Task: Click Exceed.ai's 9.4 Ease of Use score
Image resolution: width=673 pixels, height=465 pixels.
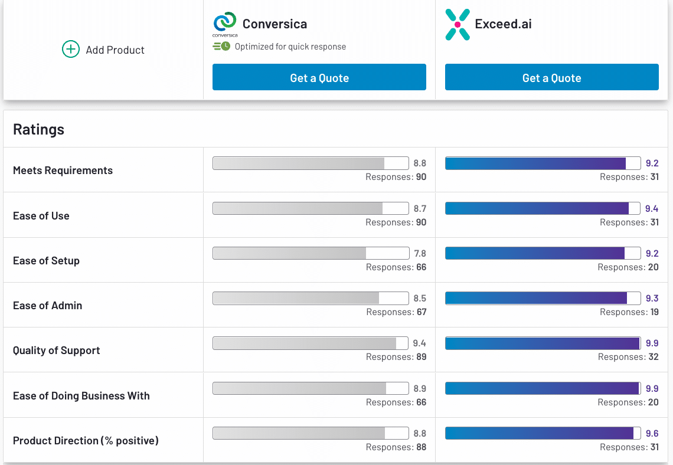Action: point(652,208)
